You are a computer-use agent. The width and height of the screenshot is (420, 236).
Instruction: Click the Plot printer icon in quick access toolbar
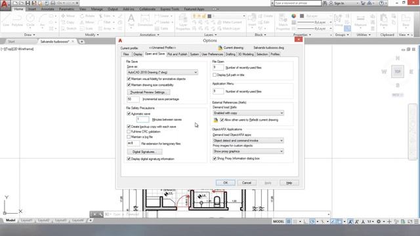(x=53, y=3)
